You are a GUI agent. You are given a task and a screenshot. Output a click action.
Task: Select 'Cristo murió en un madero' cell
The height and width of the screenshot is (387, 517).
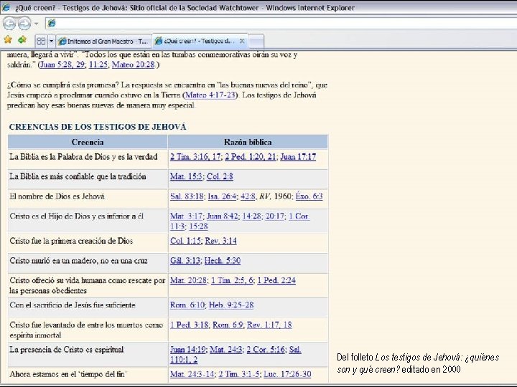pyautogui.click(x=88, y=263)
